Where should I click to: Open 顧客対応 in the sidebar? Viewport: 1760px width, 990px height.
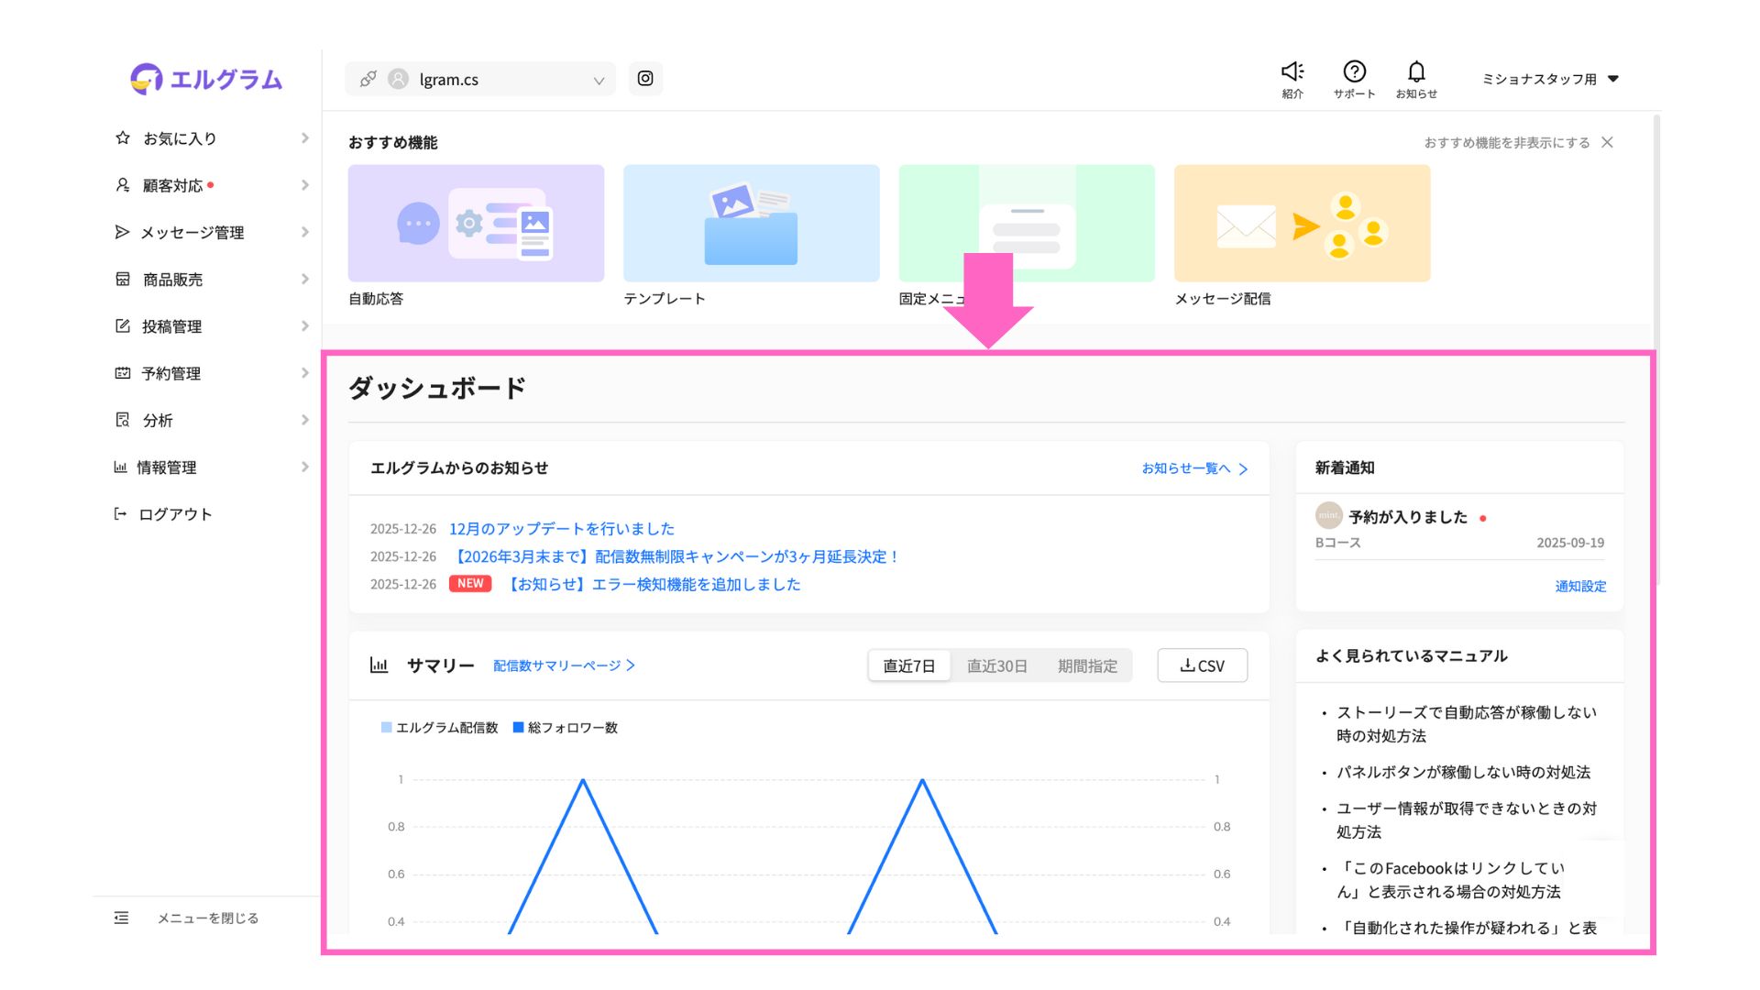172,186
